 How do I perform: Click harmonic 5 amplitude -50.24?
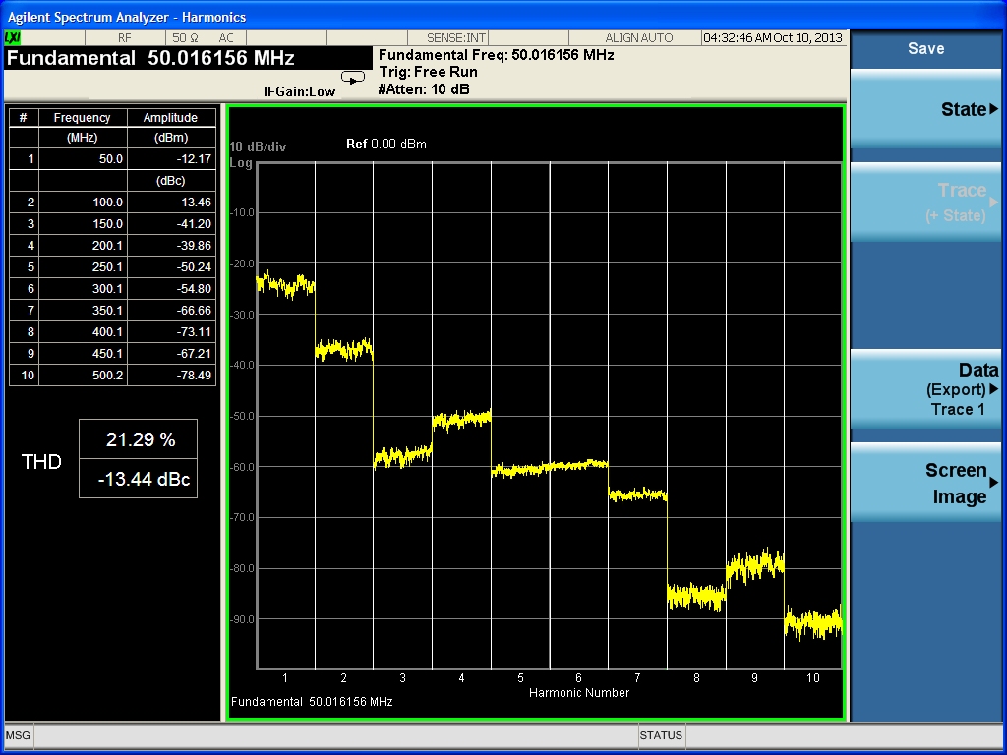[x=171, y=267]
